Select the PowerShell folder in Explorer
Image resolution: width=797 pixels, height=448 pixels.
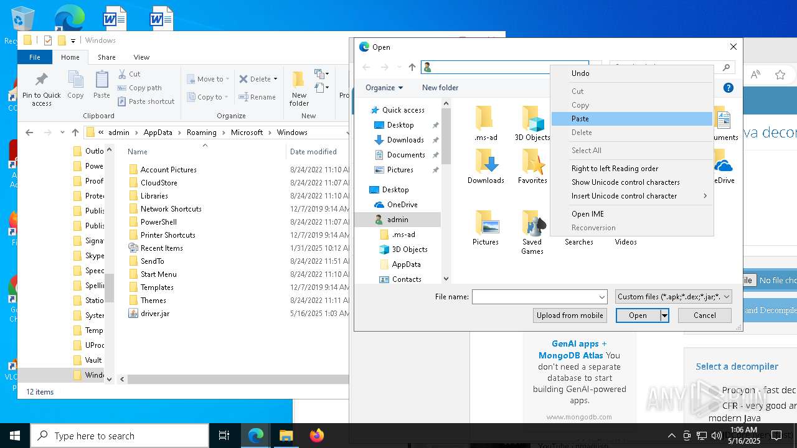tap(153, 222)
